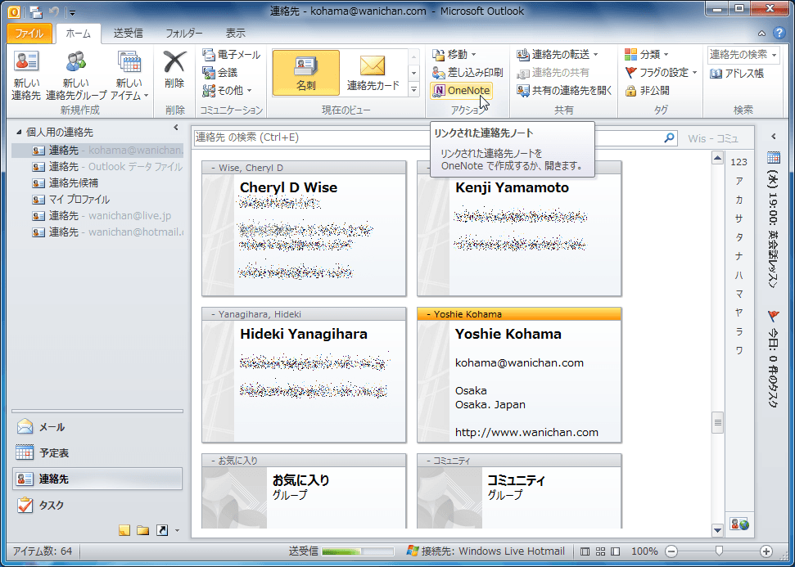This screenshot has height=567, width=795.
Task: Switch to cards only view in status bar
Action: 600,551
